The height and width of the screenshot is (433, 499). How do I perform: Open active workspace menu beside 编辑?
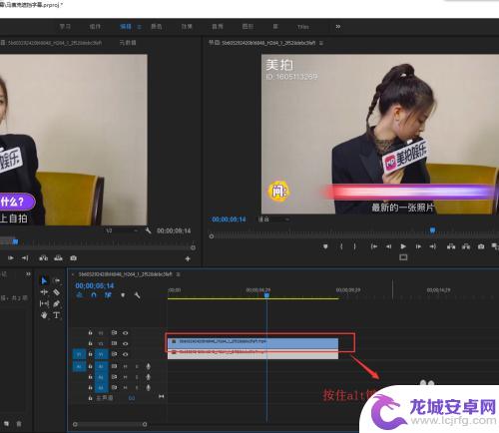pos(140,27)
